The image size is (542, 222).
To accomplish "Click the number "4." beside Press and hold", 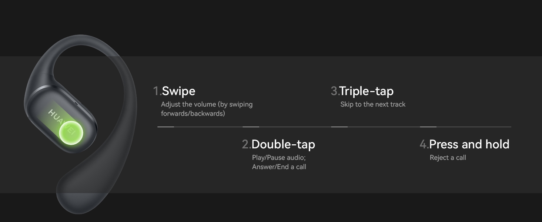I will (424, 144).
